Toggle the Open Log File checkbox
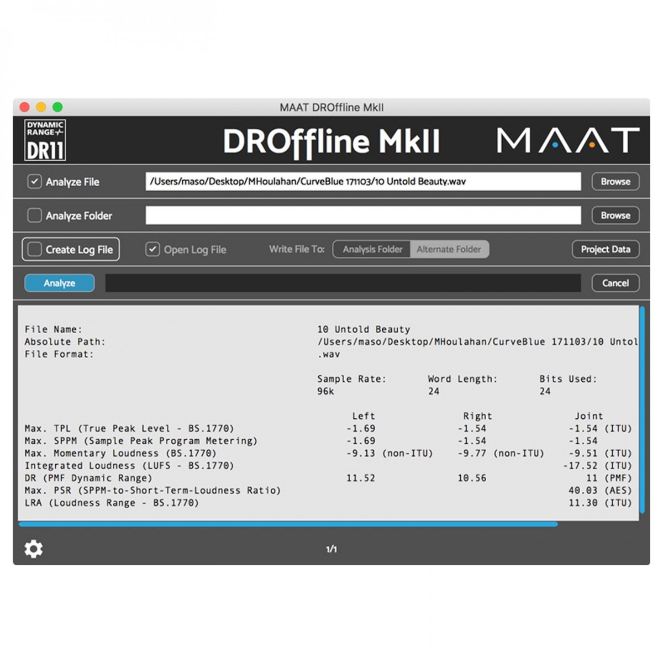This screenshot has height=663, width=663. tap(152, 250)
